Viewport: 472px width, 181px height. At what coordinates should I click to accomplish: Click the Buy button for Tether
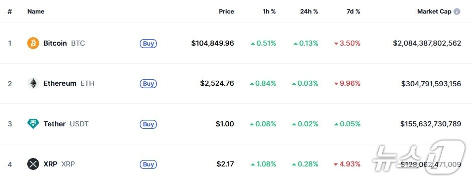pyautogui.click(x=148, y=124)
